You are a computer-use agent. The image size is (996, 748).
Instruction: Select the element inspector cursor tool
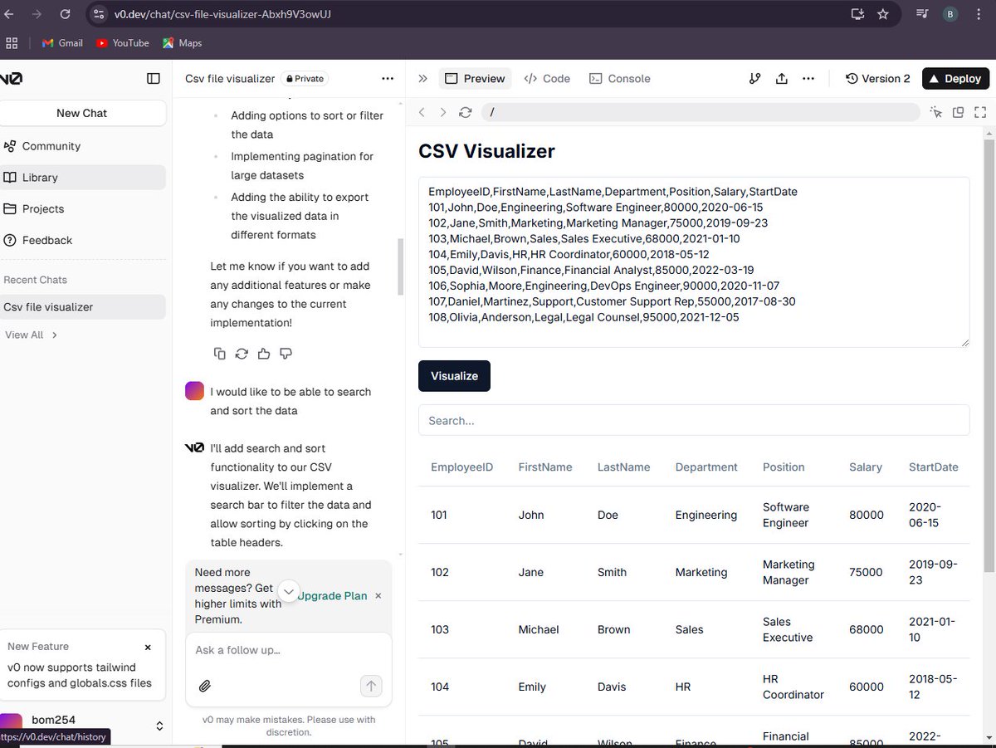click(936, 111)
